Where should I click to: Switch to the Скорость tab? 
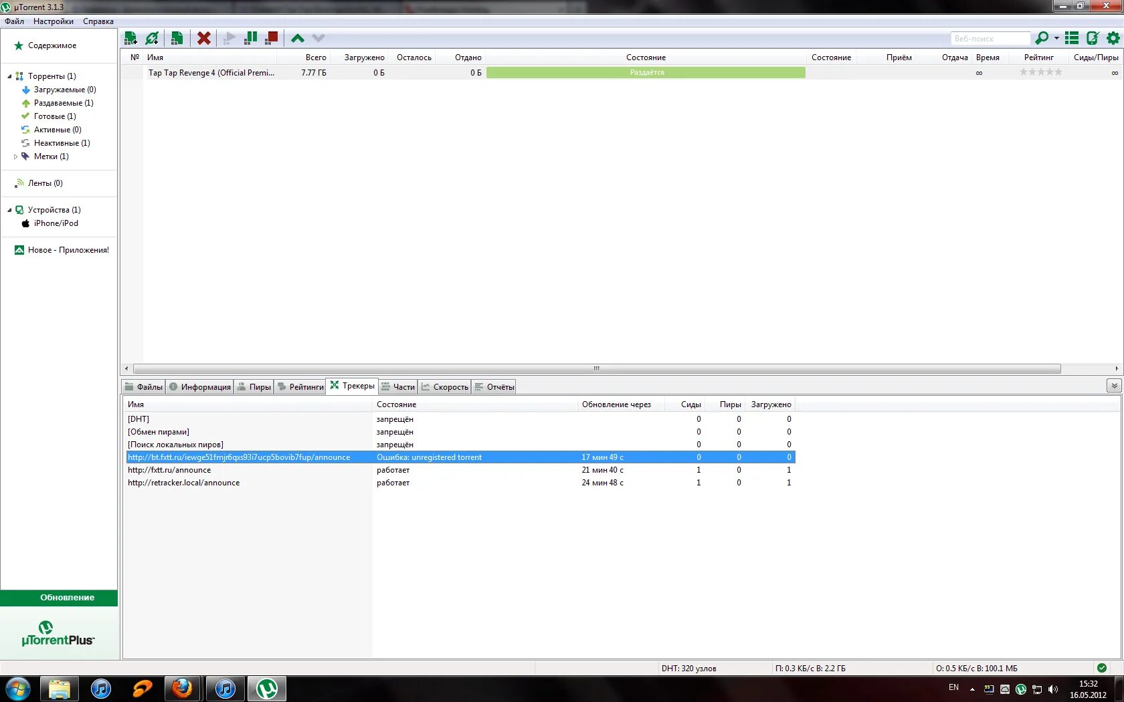(x=445, y=387)
